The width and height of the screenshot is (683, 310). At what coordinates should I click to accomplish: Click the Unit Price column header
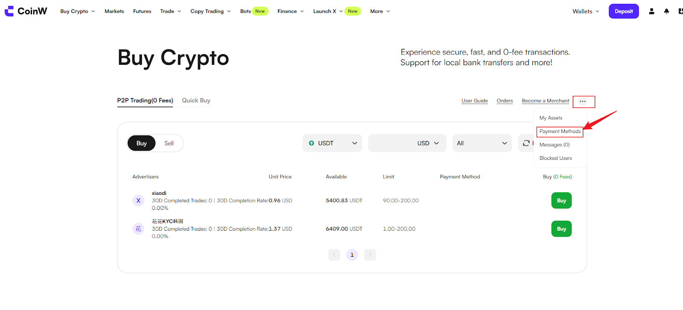(280, 177)
